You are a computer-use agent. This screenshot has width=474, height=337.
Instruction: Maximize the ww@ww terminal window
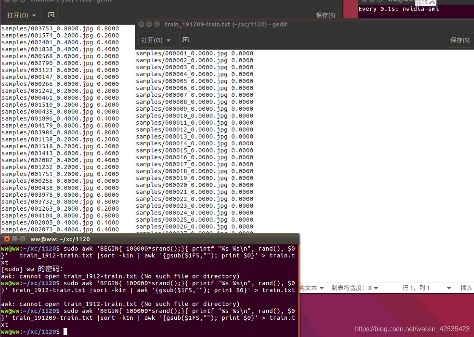[x=22, y=239]
